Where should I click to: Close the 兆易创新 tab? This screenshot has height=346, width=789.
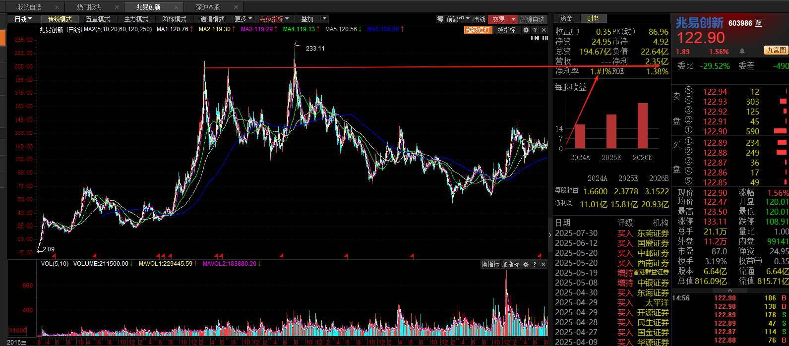176,7
